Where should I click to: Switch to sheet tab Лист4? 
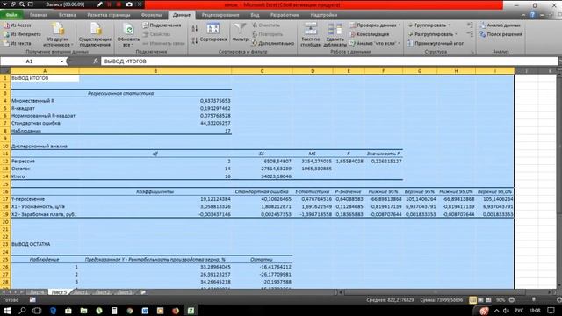click(37, 292)
